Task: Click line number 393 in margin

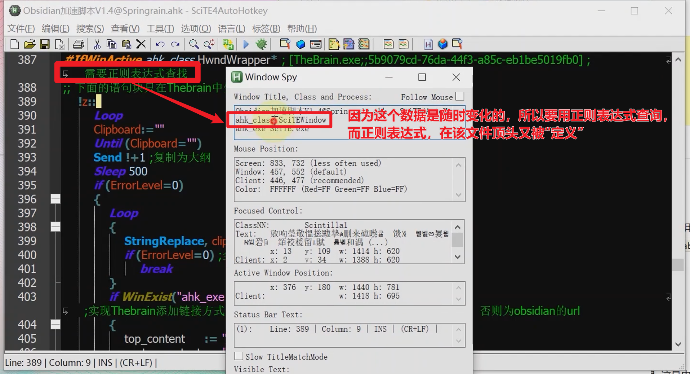Action: [27, 157]
